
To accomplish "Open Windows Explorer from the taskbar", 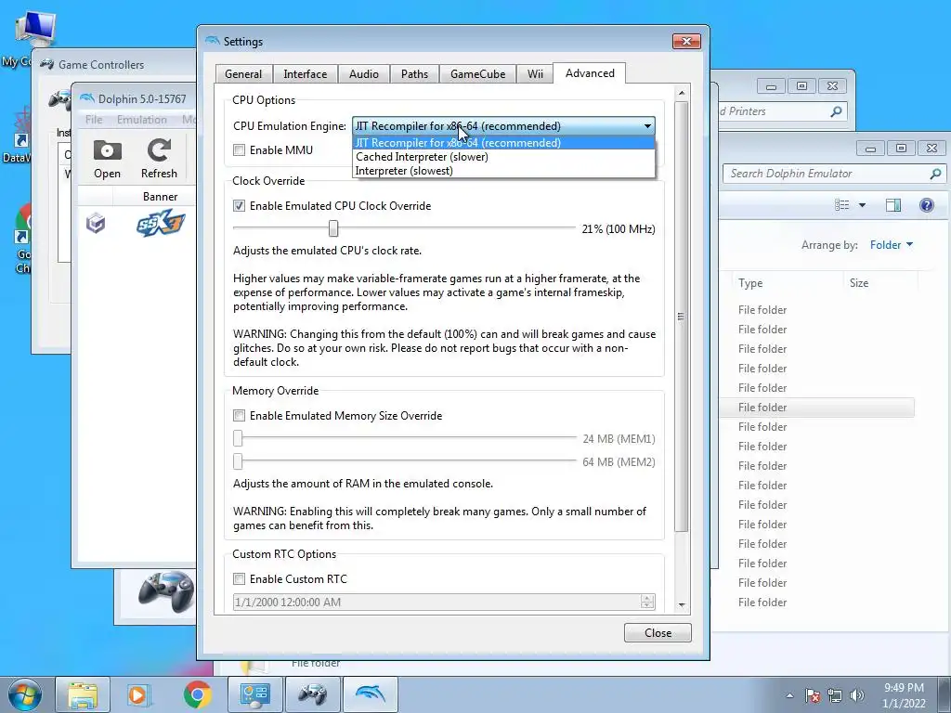I will (83, 694).
